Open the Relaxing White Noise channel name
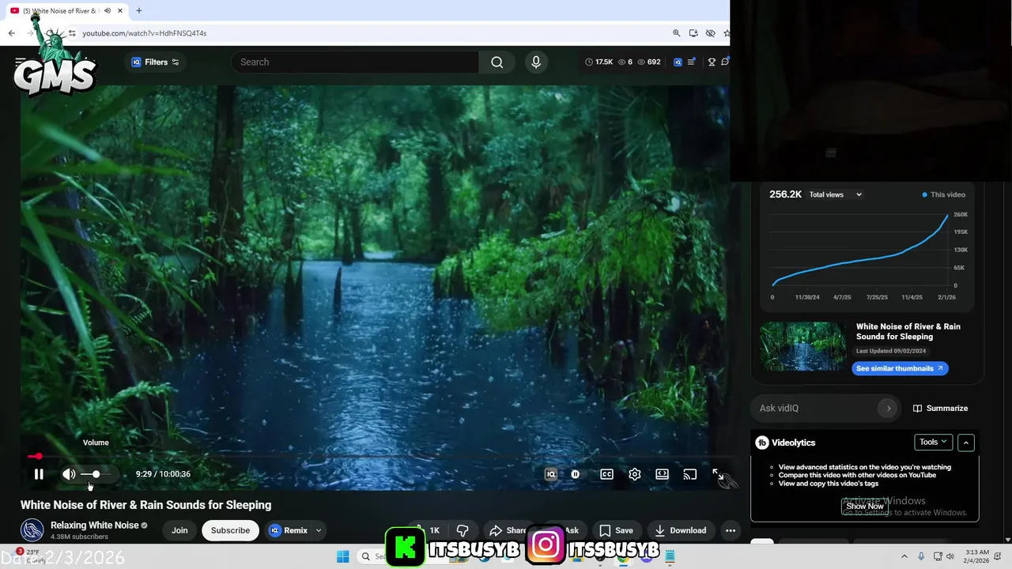The width and height of the screenshot is (1012, 569). coord(95,525)
